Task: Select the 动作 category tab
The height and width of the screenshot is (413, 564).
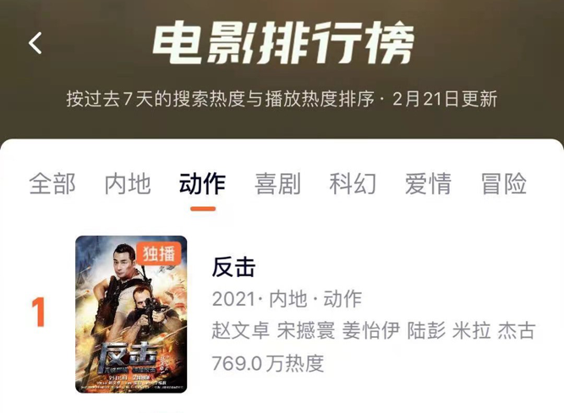Action: tap(203, 184)
